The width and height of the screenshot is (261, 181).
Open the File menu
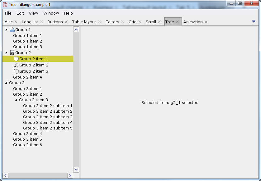click(x=8, y=13)
